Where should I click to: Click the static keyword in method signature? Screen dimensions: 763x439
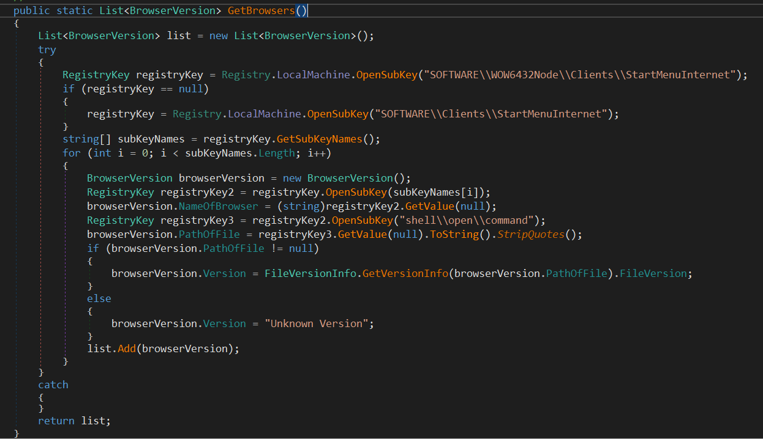pyautogui.click(x=71, y=10)
